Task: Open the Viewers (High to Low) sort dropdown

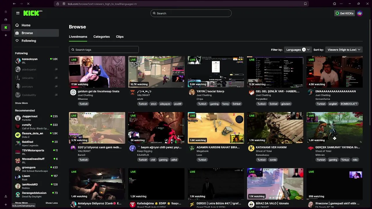Action: click(x=344, y=50)
